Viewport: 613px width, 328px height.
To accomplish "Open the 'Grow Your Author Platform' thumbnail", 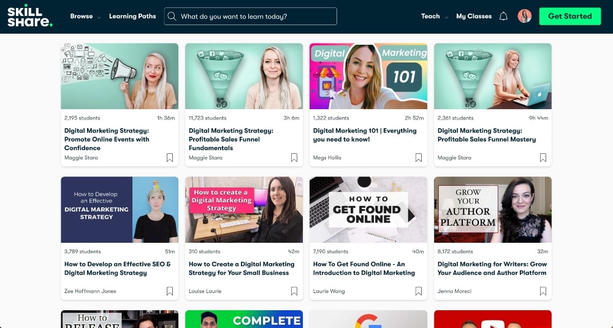I will tap(493, 210).
